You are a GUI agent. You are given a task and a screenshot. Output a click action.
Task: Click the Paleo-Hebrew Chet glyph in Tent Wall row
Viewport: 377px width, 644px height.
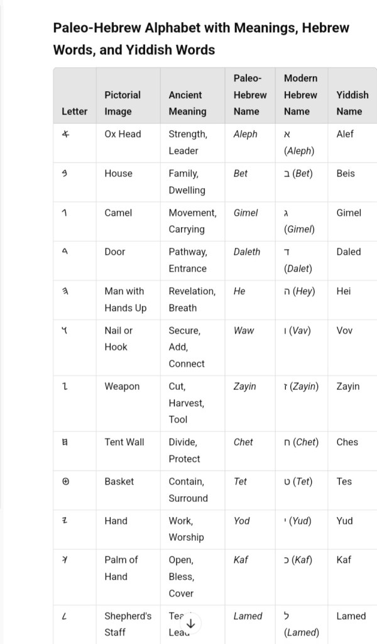point(65,442)
